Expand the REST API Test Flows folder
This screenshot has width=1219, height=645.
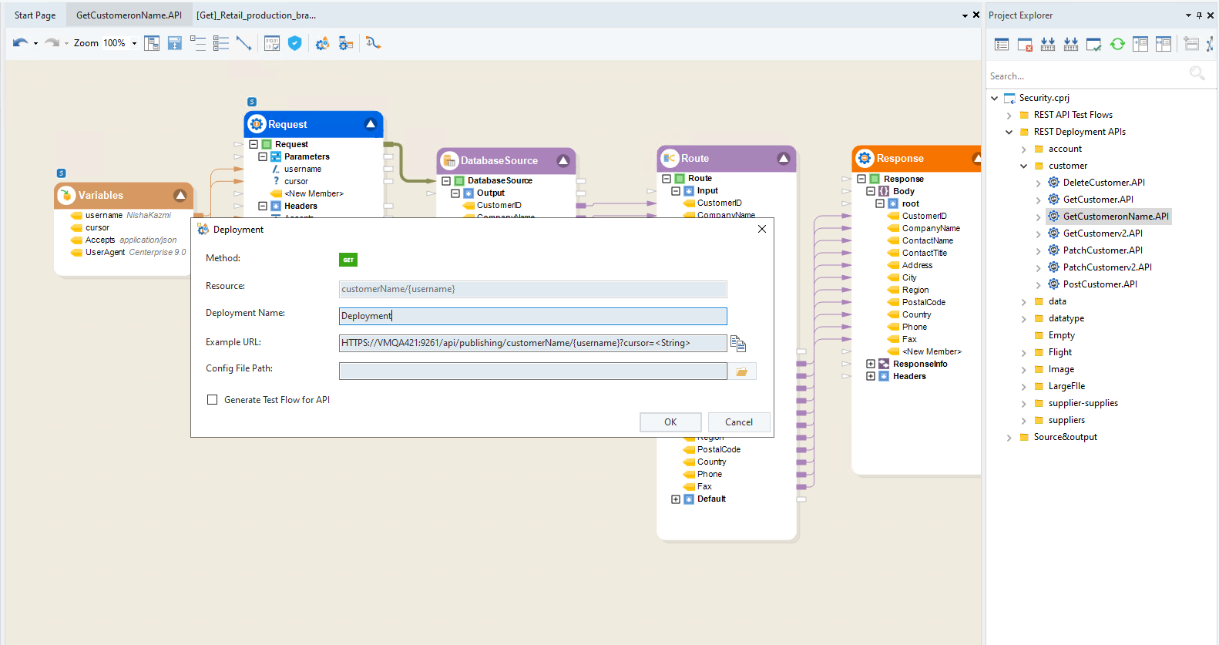pos(1009,115)
